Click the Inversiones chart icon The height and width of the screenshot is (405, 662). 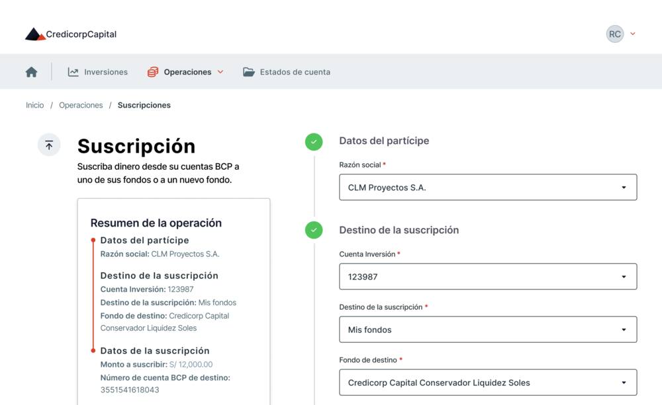[73, 72]
